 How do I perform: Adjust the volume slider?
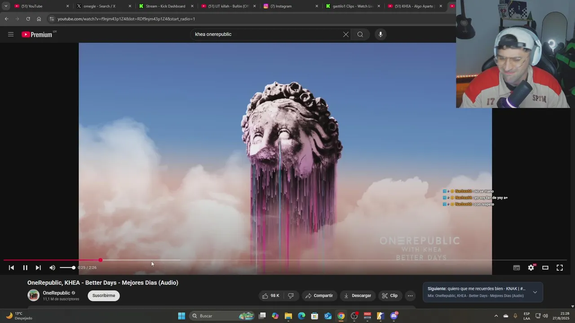(67, 268)
